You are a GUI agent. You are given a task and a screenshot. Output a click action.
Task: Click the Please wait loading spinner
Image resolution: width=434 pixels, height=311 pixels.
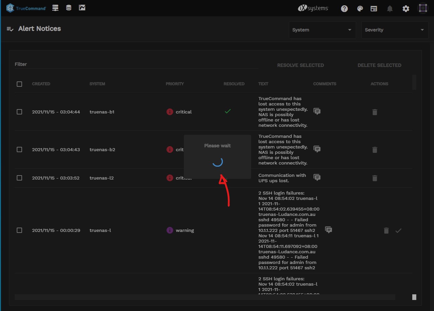(218, 162)
